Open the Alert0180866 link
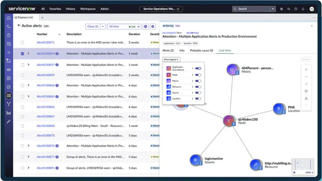 pyautogui.click(x=46, y=107)
